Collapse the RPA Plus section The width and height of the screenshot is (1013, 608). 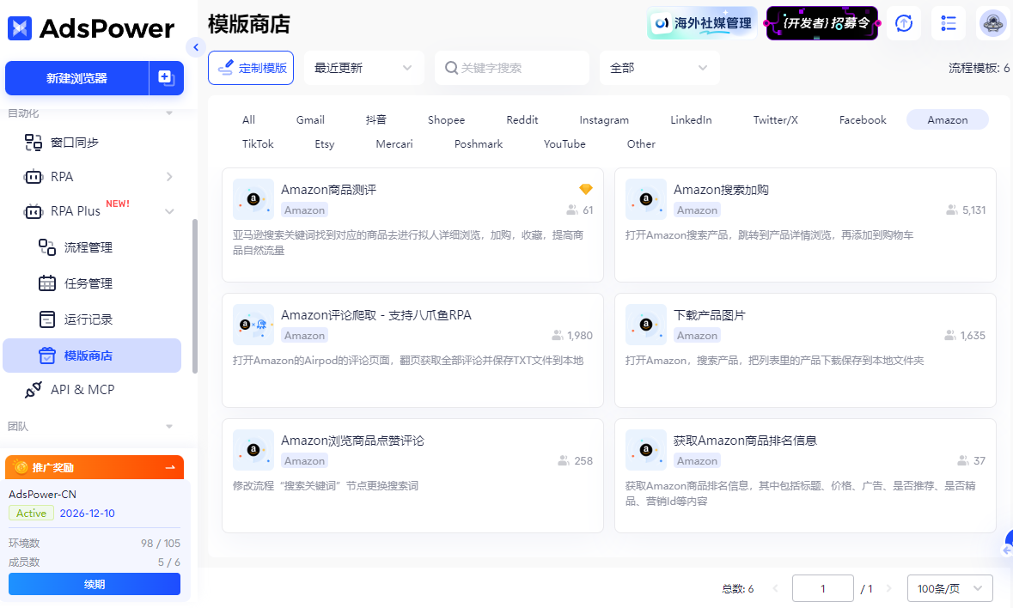pyautogui.click(x=168, y=211)
